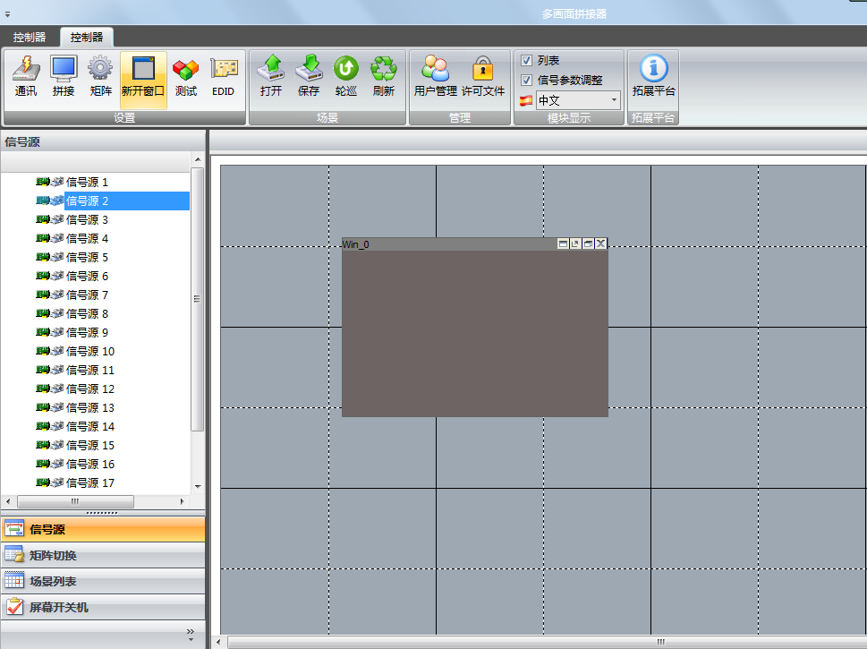Select 信号源 4 in the list
The image size is (867, 649).
click(x=87, y=238)
